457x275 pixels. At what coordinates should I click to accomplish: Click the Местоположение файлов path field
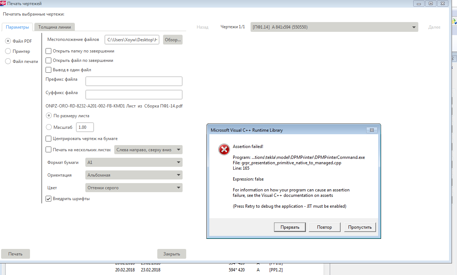(132, 39)
